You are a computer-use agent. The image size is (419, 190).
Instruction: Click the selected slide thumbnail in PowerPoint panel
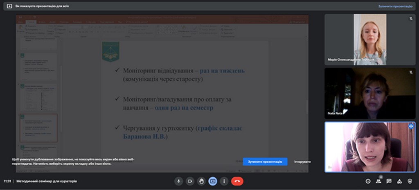(x=38, y=128)
